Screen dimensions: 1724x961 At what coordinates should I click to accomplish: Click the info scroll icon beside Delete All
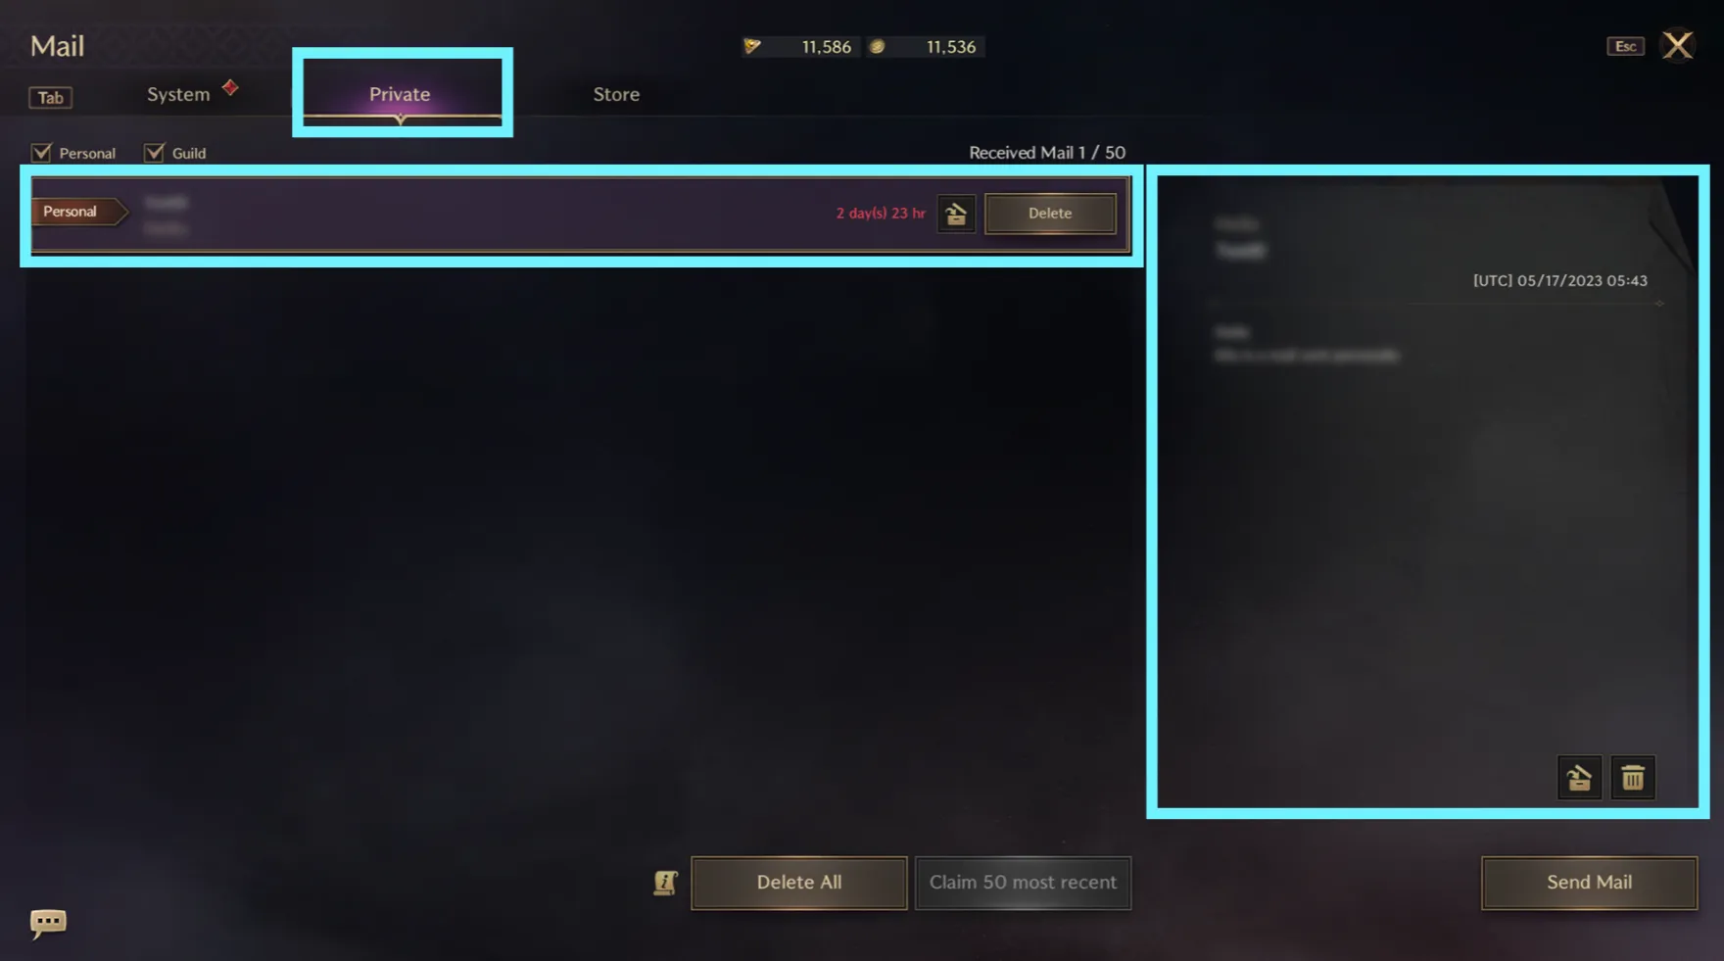(x=666, y=883)
